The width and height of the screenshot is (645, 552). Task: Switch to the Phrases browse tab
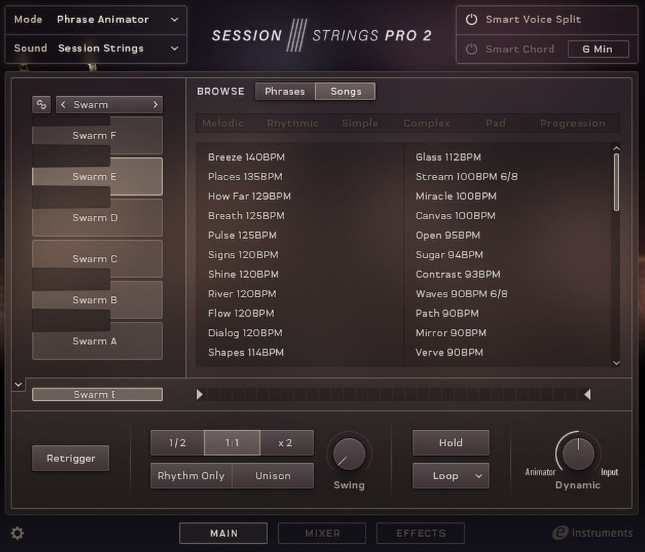[x=285, y=91]
